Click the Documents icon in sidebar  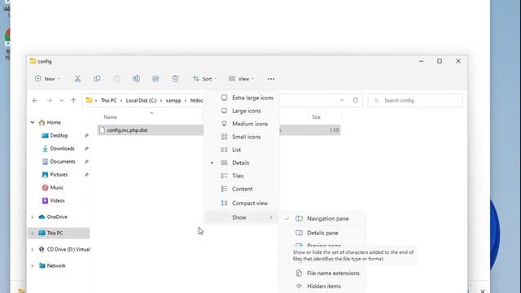point(46,161)
